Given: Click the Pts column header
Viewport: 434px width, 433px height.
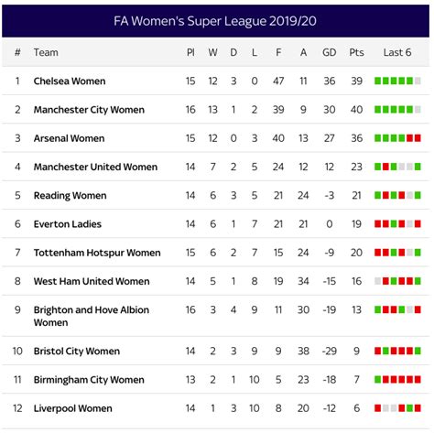Looking at the screenshot, I should click(x=356, y=52).
